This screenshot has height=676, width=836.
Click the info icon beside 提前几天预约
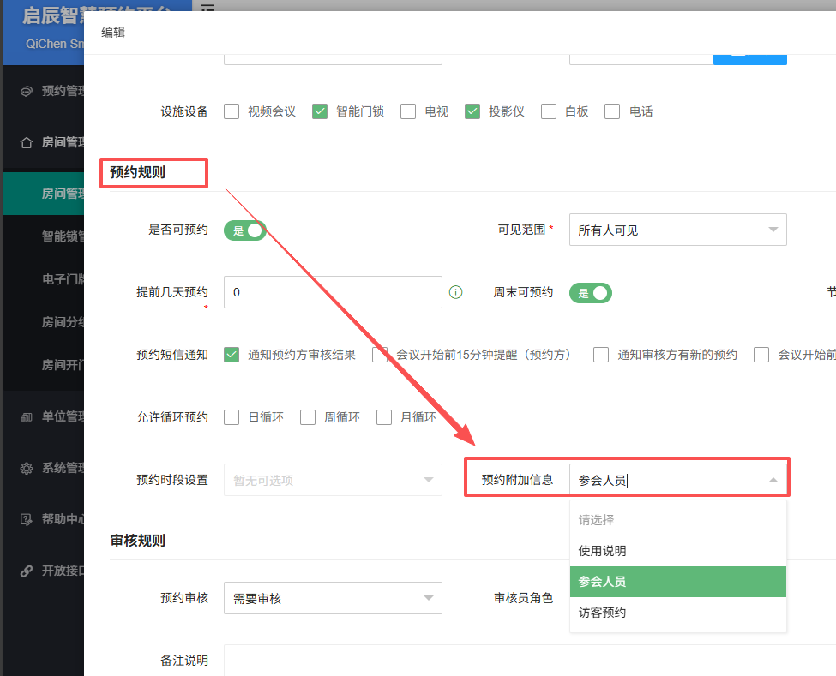[456, 292]
